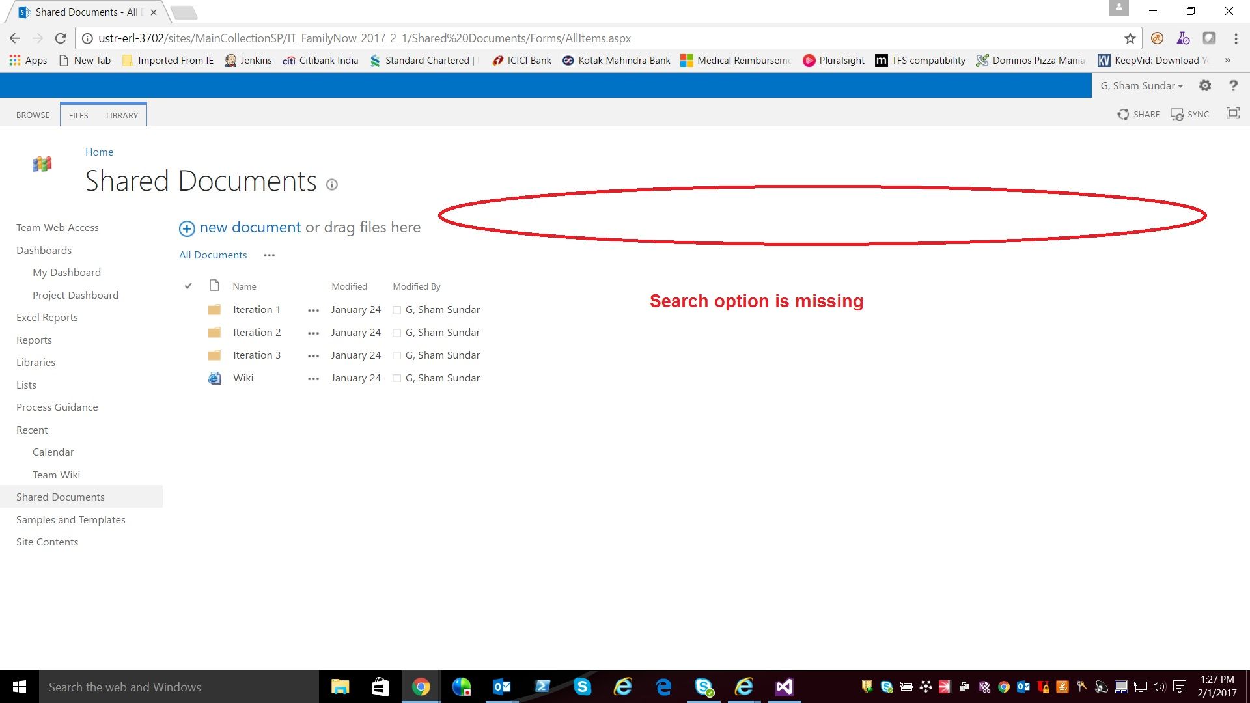Open the SharePoint Settings gear menu
This screenshot has height=703, width=1250.
point(1205,85)
